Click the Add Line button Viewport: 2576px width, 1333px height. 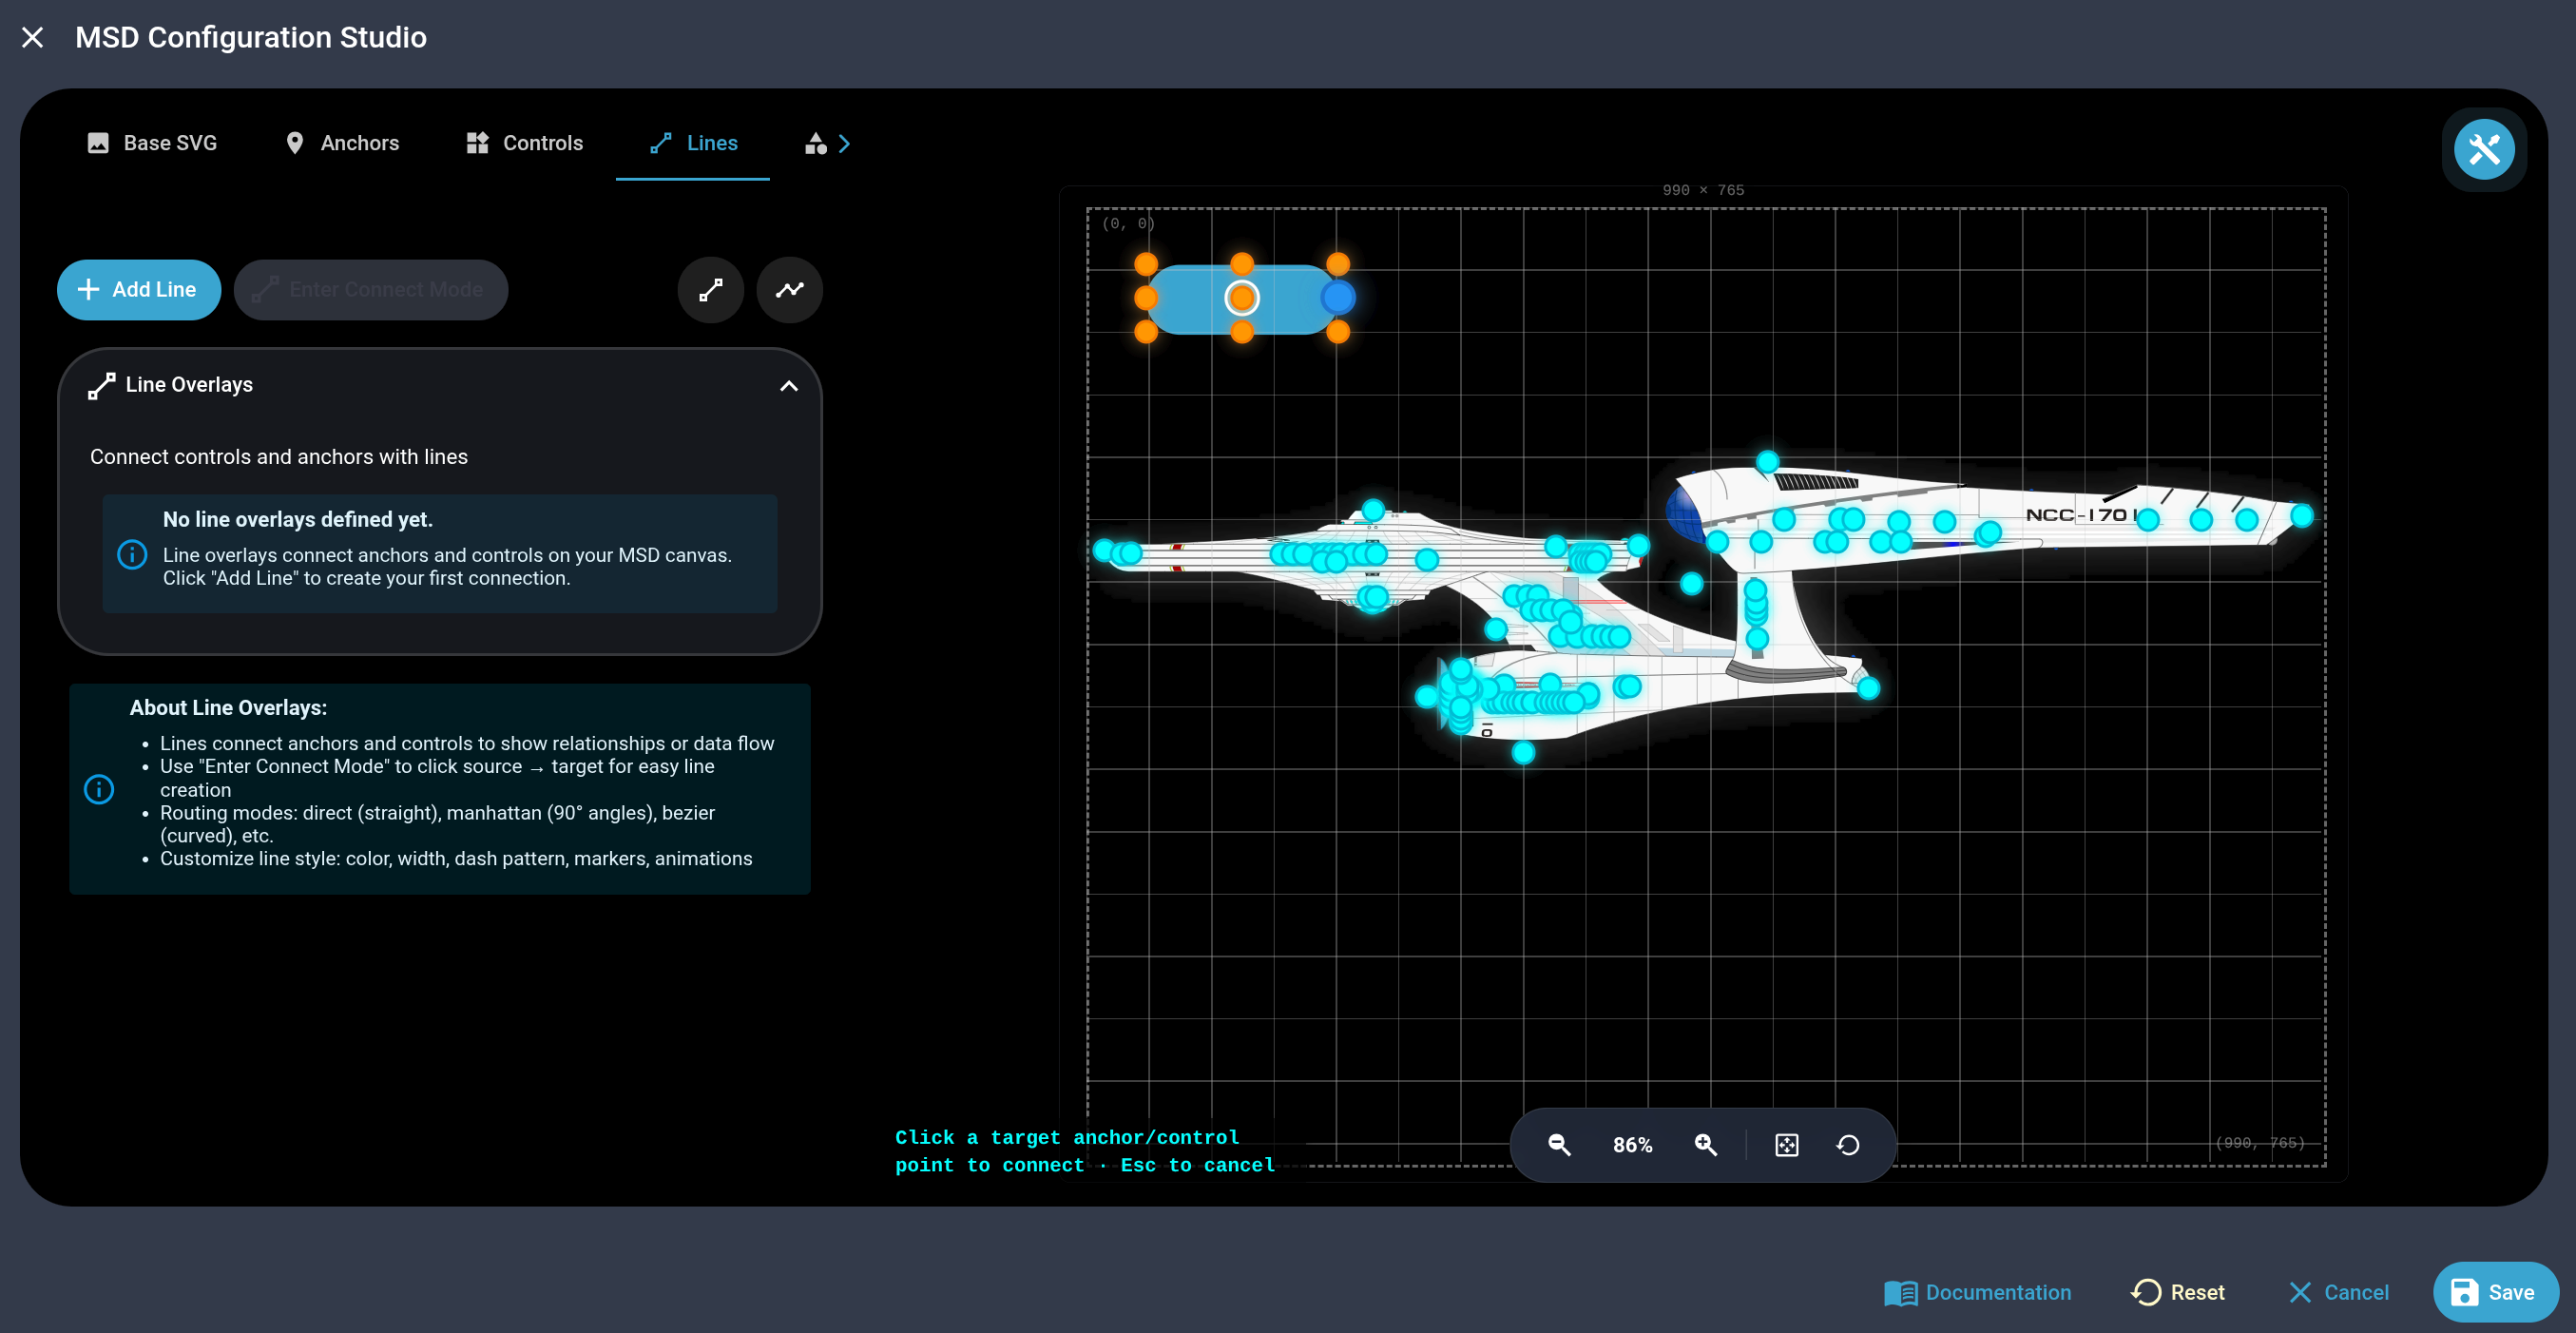click(139, 290)
